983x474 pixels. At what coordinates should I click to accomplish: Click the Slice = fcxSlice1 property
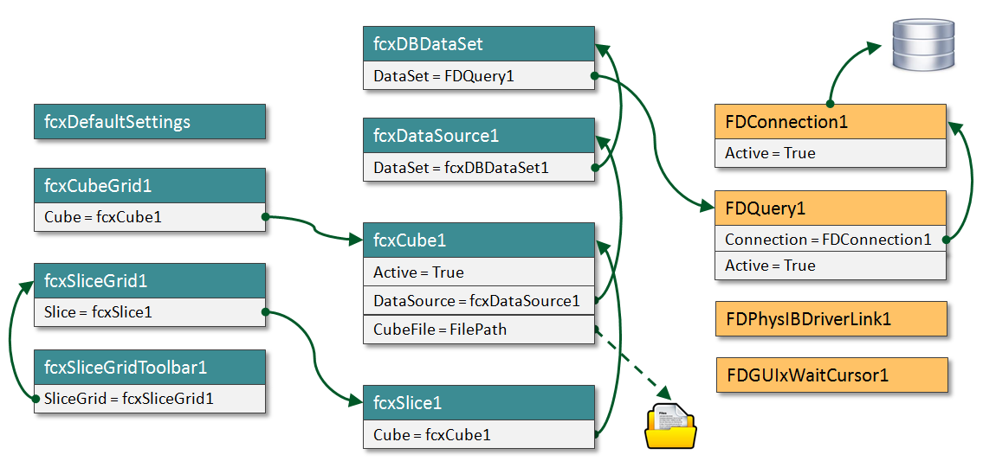(x=150, y=312)
